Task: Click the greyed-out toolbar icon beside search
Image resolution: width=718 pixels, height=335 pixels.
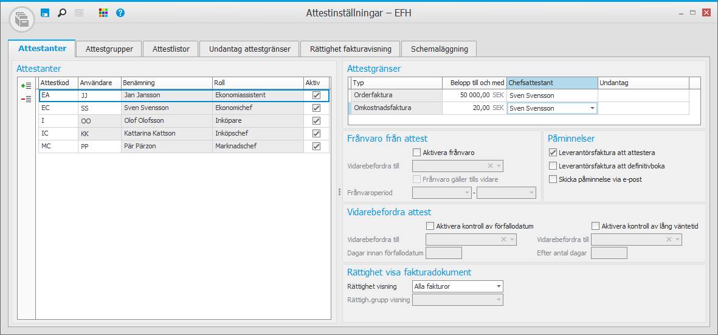Action: click(x=79, y=12)
